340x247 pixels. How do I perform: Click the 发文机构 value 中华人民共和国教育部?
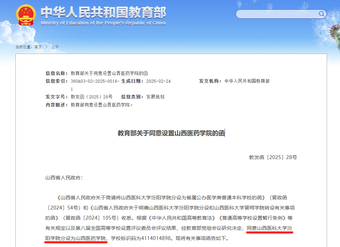pos(247,81)
